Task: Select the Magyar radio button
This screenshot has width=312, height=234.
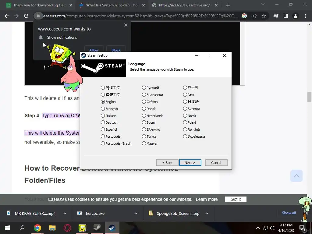Action: [x=144, y=144]
